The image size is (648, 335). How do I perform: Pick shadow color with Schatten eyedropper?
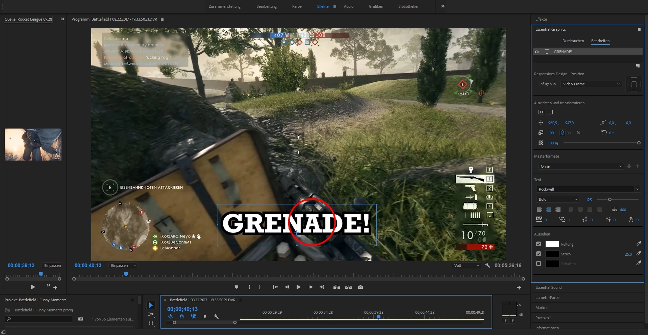pos(639,263)
